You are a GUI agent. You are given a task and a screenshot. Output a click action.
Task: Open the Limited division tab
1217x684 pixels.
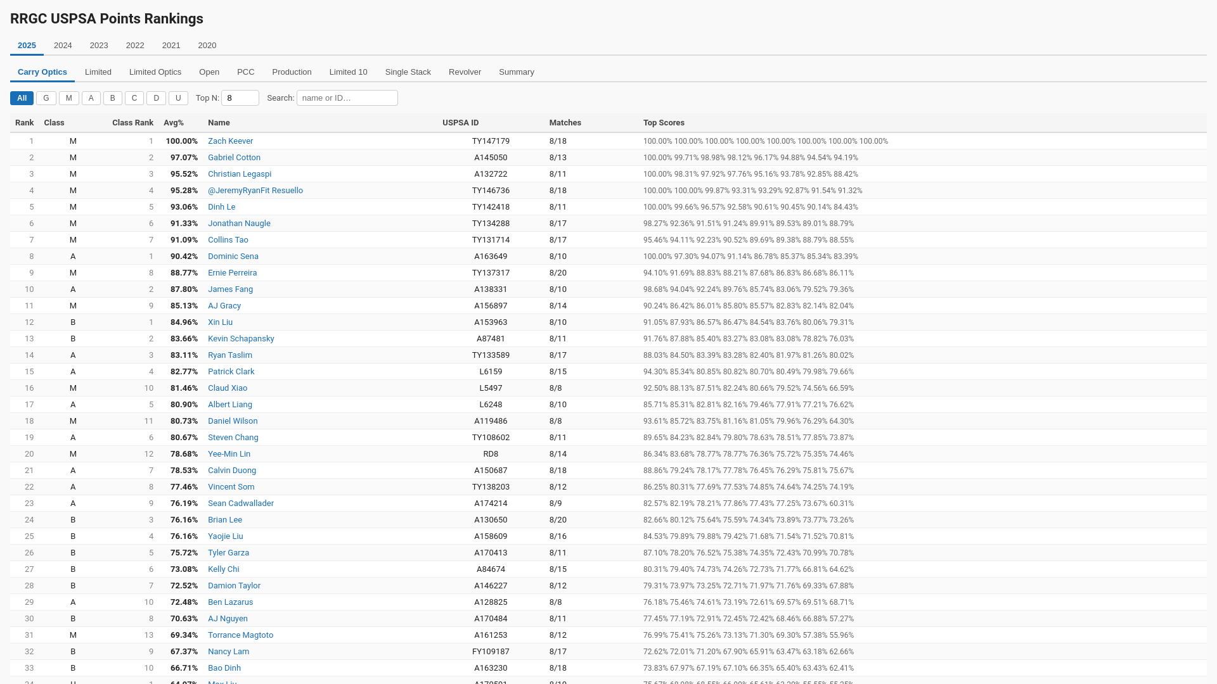pos(98,72)
